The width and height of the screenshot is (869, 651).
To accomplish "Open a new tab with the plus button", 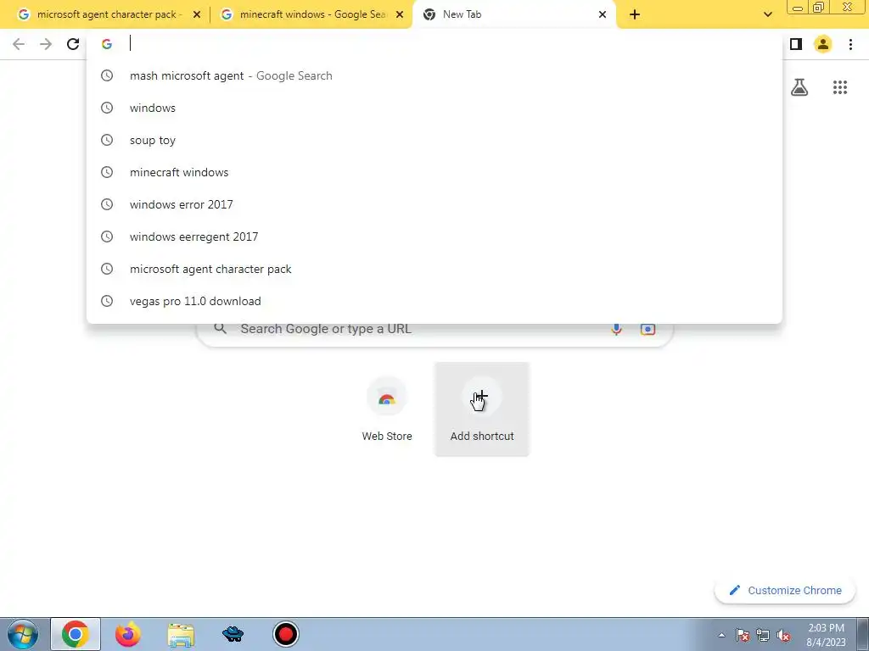I will [635, 14].
